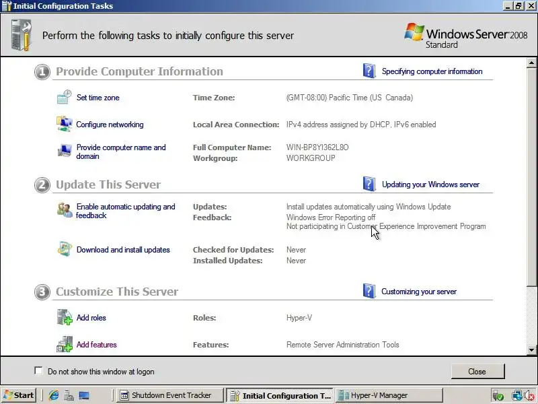Switch to Hyper-V Manager taskbar item
Screen dimensions: 538x404
point(389,395)
